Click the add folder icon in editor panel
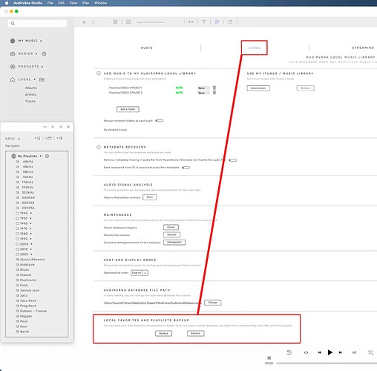377x371 pixels. (x=48, y=138)
